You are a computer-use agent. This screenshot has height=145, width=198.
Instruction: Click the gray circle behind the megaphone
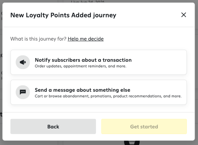pyautogui.click(x=23, y=62)
